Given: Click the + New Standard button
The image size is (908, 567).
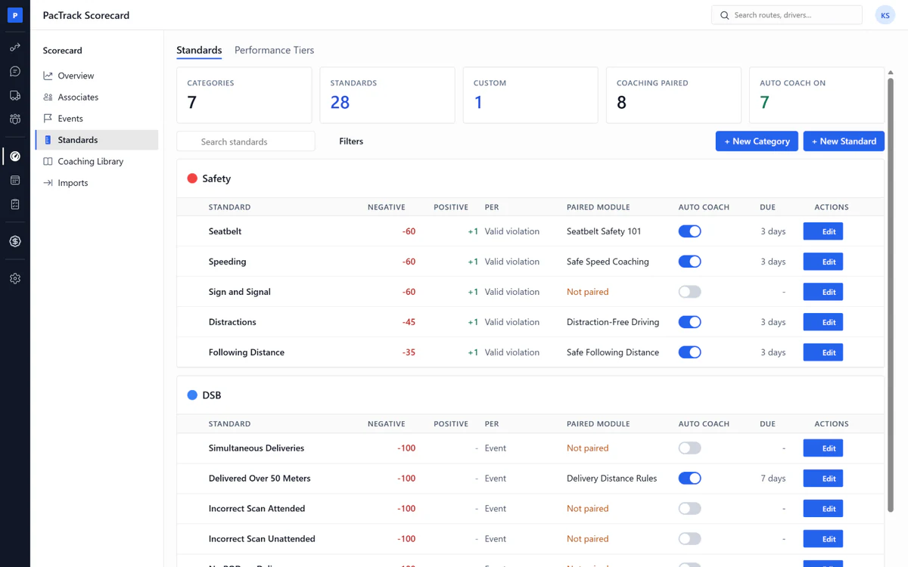Looking at the screenshot, I should (x=844, y=141).
